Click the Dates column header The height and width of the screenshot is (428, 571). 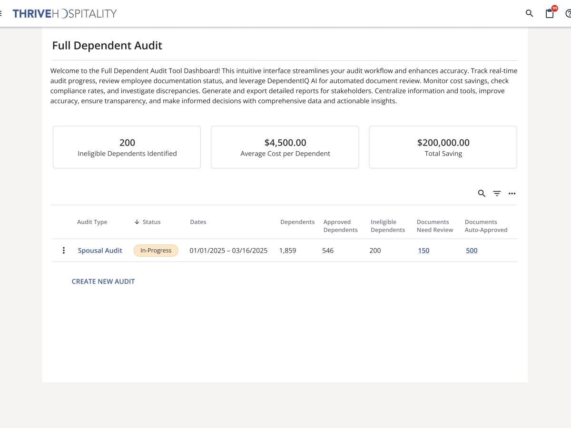click(198, 222)
